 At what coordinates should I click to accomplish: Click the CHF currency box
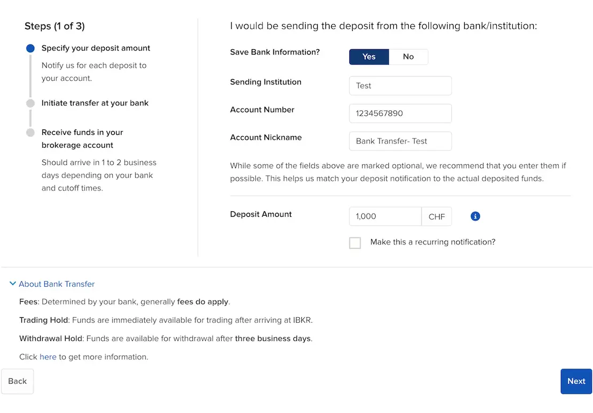click(436, 217)
